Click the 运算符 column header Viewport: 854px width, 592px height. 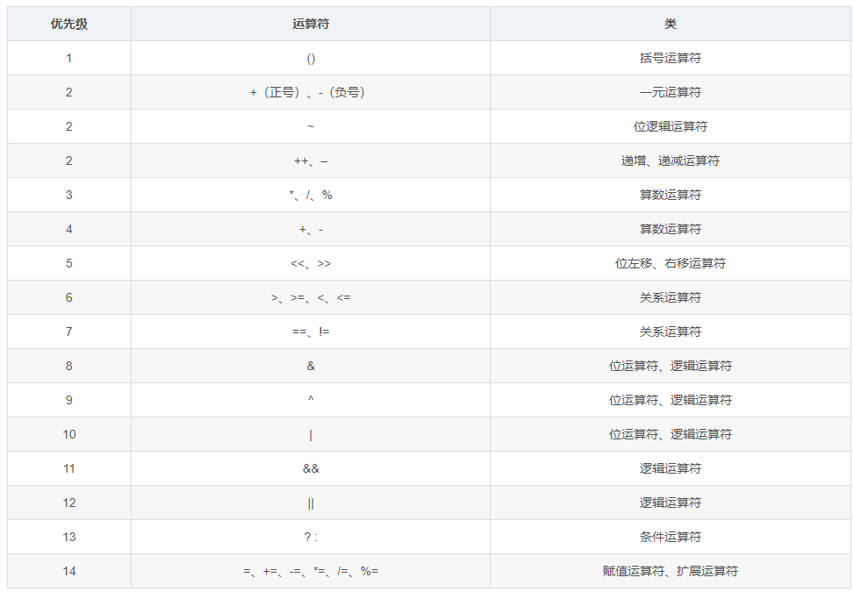pyautogui.click(x=311, y=24)
